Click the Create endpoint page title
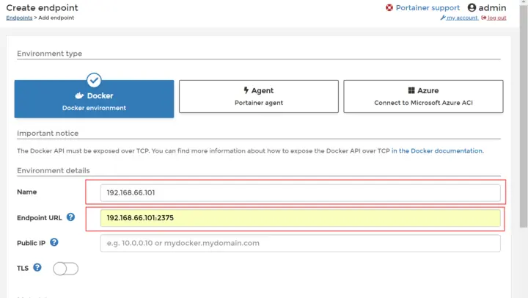528x298 pixels. [x=42, y=8]
